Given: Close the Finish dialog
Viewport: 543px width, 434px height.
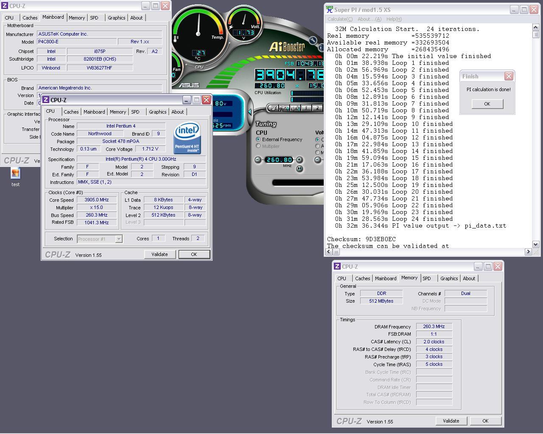Looking at the screenshot, I should click(x=509, y=76).
